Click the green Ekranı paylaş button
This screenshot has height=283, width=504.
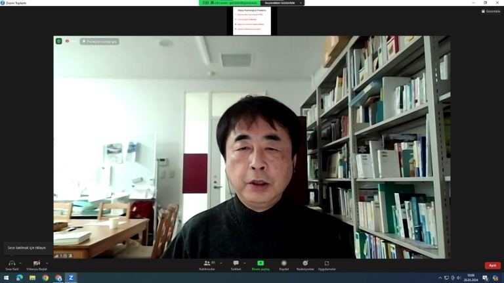261,263
